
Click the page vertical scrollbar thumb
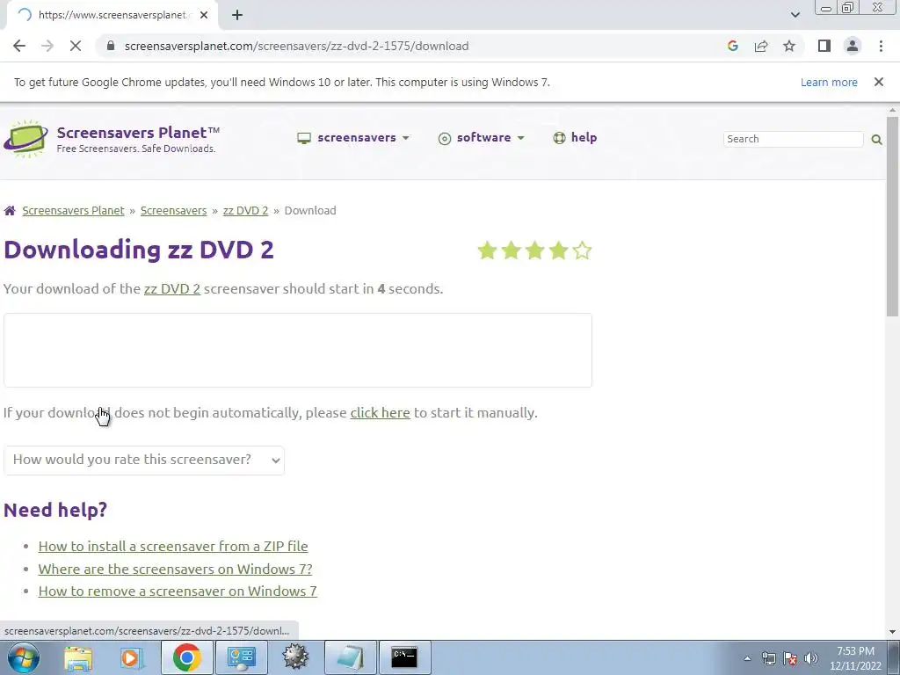pos(892,216)
